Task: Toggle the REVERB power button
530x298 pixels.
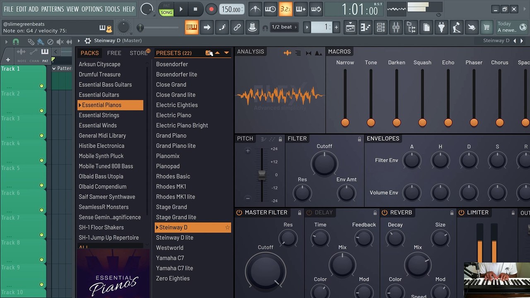Action: 384,212
